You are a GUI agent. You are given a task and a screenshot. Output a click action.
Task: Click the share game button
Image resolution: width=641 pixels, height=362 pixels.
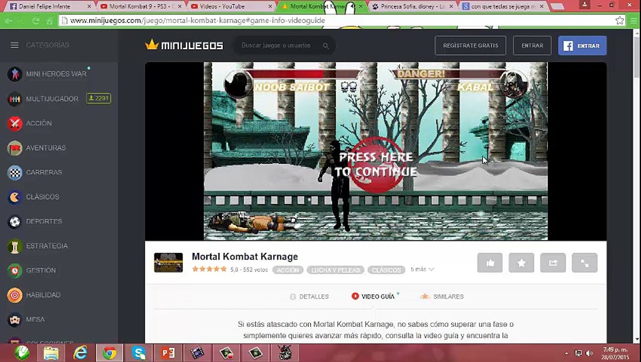(553, 262)
